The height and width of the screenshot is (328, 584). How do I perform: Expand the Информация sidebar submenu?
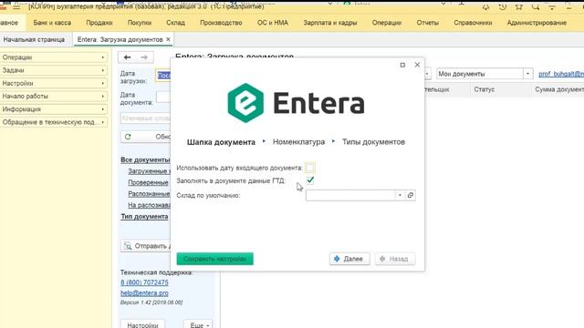tap(54, 109)
